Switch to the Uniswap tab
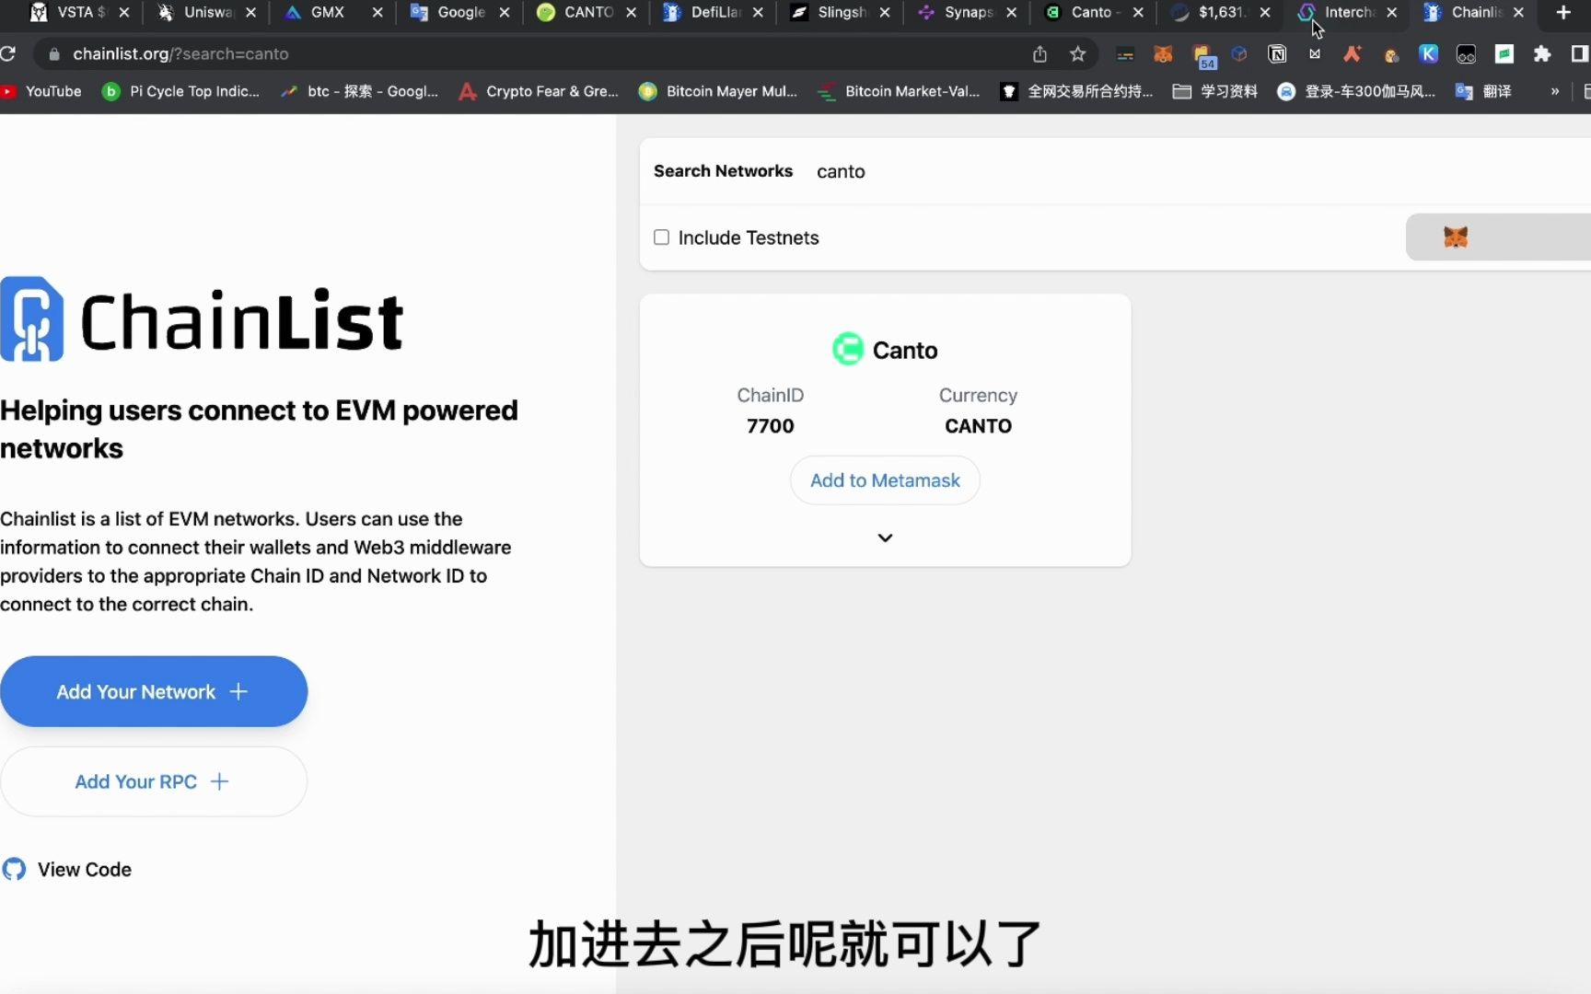The width and height of the screenshot is (1591, 994). click(x=207, y=12)
